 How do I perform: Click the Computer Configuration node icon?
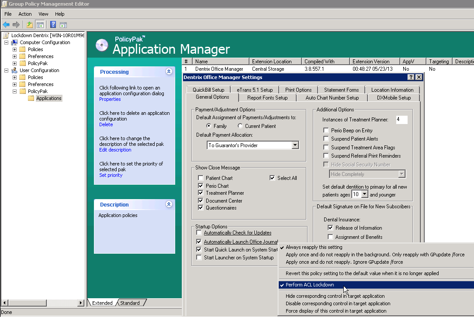click(14, 43)
